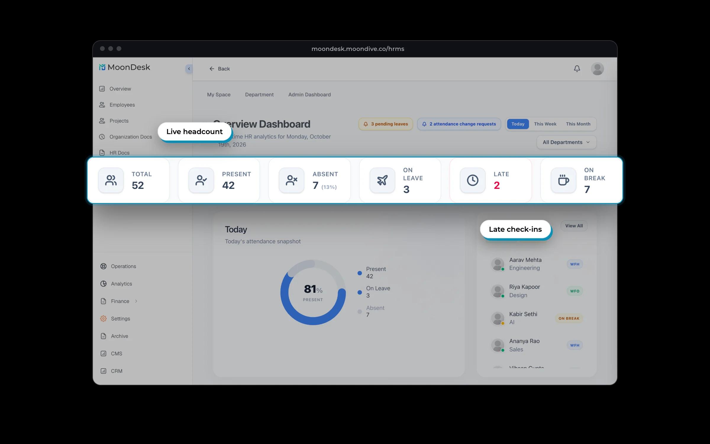710x444 pixels.
Task: Click the MoonDesk logo
Action: point(125,67)
